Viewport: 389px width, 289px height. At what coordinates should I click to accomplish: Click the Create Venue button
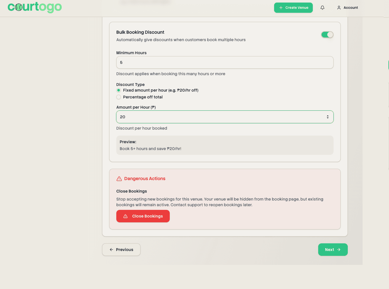click(293, 8)
